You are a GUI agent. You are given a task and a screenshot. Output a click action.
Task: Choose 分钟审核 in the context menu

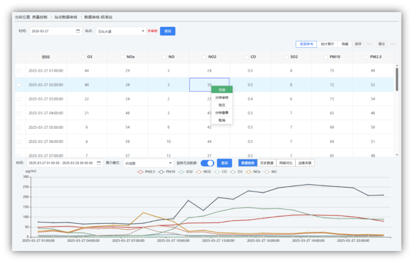point(222,97)
